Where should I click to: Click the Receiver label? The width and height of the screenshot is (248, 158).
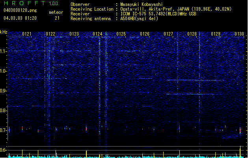(80, 14)
